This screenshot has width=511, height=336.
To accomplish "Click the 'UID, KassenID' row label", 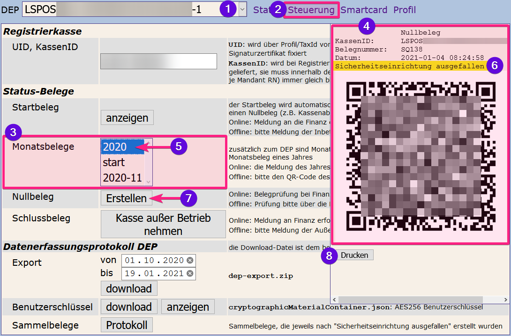I will [45, 47].
